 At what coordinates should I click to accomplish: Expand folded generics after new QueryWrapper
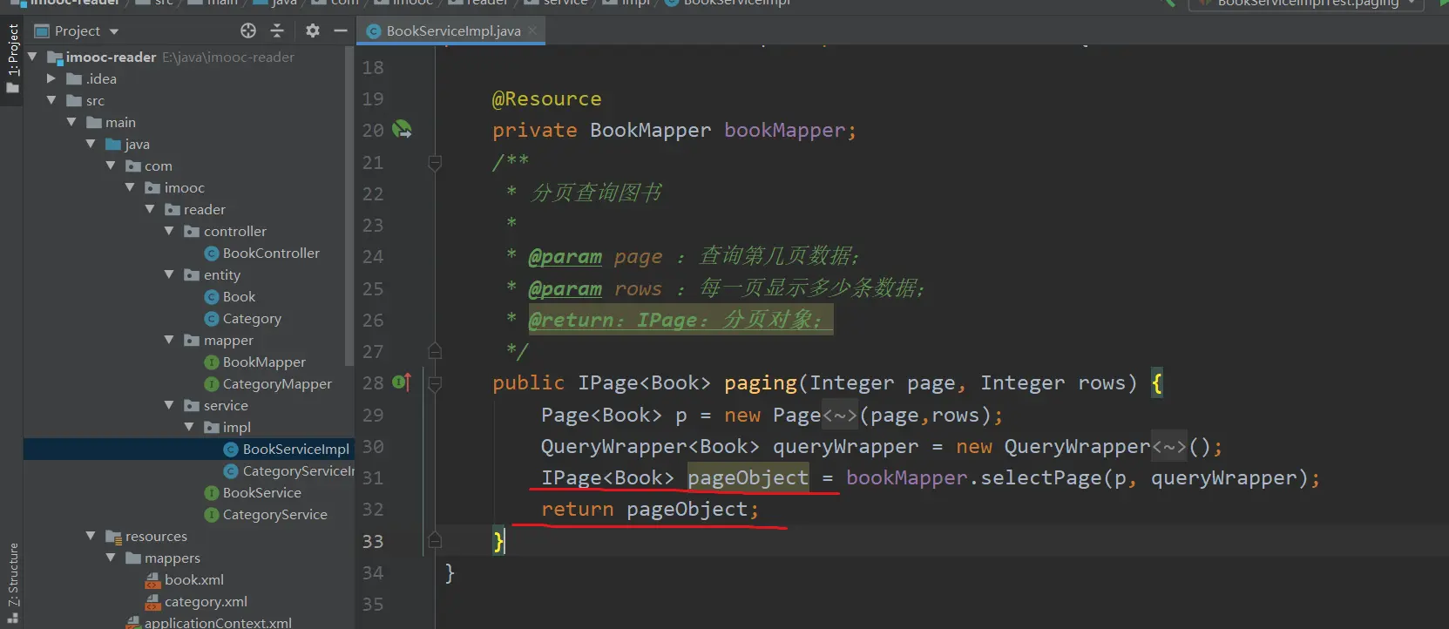(x=1168, y=447)
